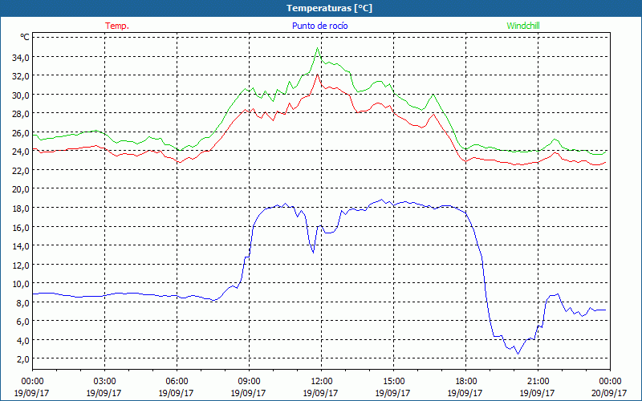The width and height of the screenshot is (642, 401).
Task: Click the '09:00' time axis label
Action: 249,382
